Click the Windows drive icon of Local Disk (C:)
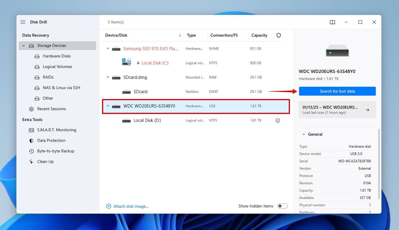Viewport: 399px width, 230px height. [126, 62]
